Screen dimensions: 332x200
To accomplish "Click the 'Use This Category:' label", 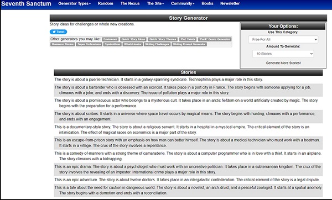I will (283, 32).
